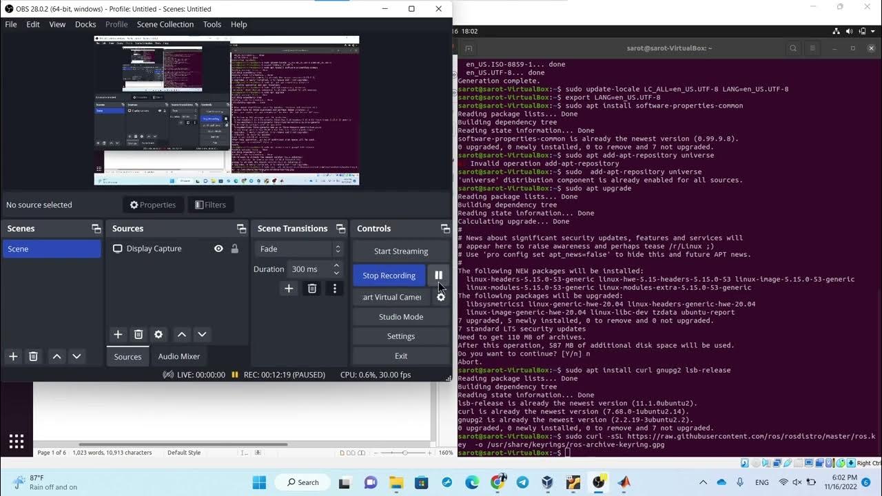Open the Scene Collection menu

pyautogui.click(x=165, y=24)
